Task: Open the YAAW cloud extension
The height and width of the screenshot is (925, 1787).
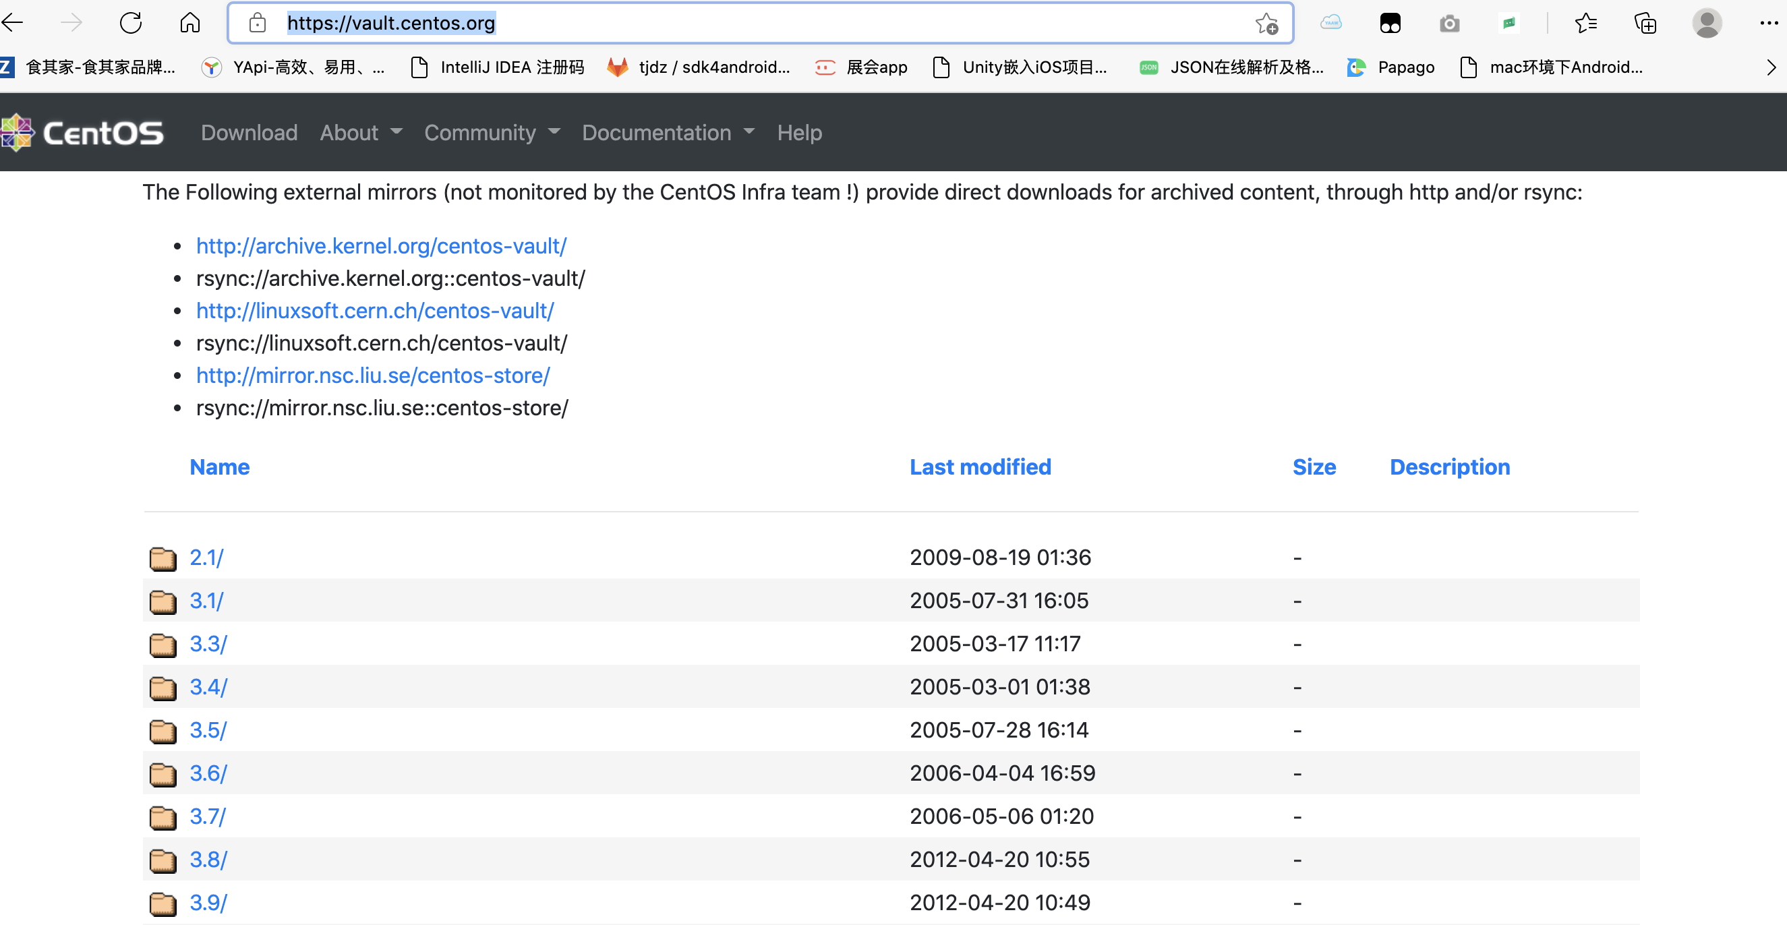Action: [x=1332, y=23]
